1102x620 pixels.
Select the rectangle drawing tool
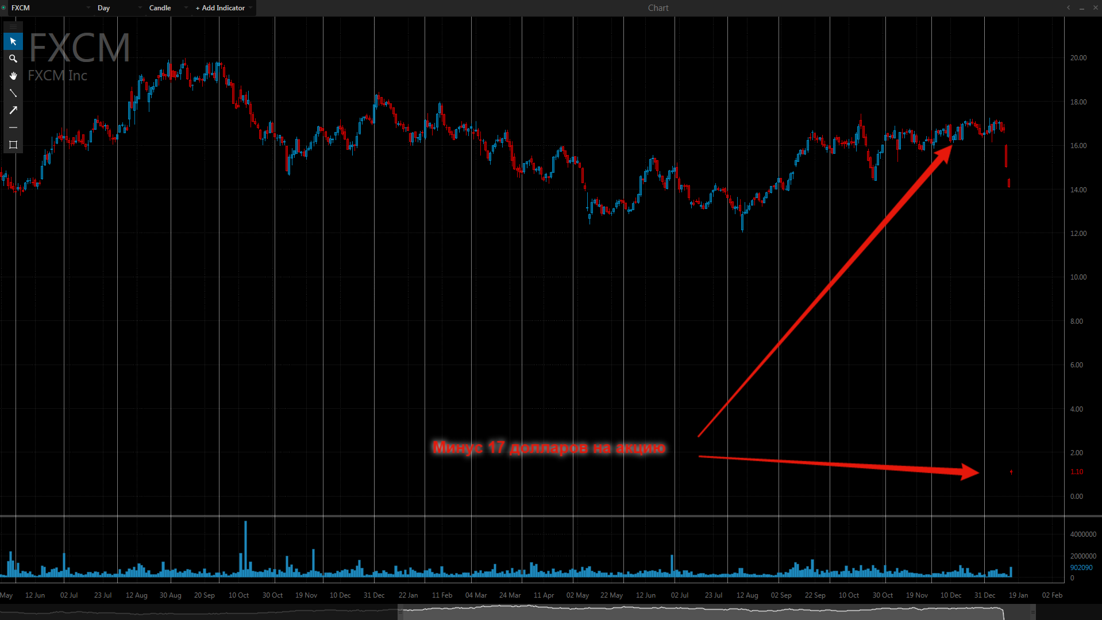pyautogui.click(x=13, y=145)
